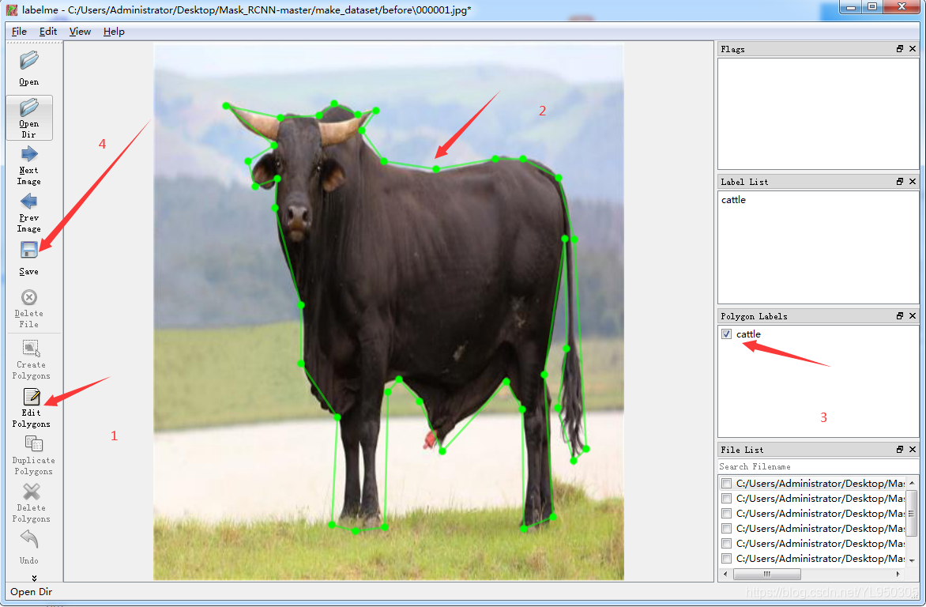
Task: Go to Next Image
Action: pyautogui.click(x=29, y=155)
